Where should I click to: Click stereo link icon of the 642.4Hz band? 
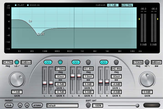[104, 62]
